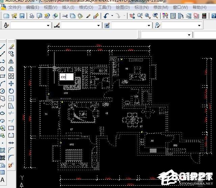Open the 绘图(D) menu
Viewport: 216px width, 188px height.
click(x=123, y=7)
